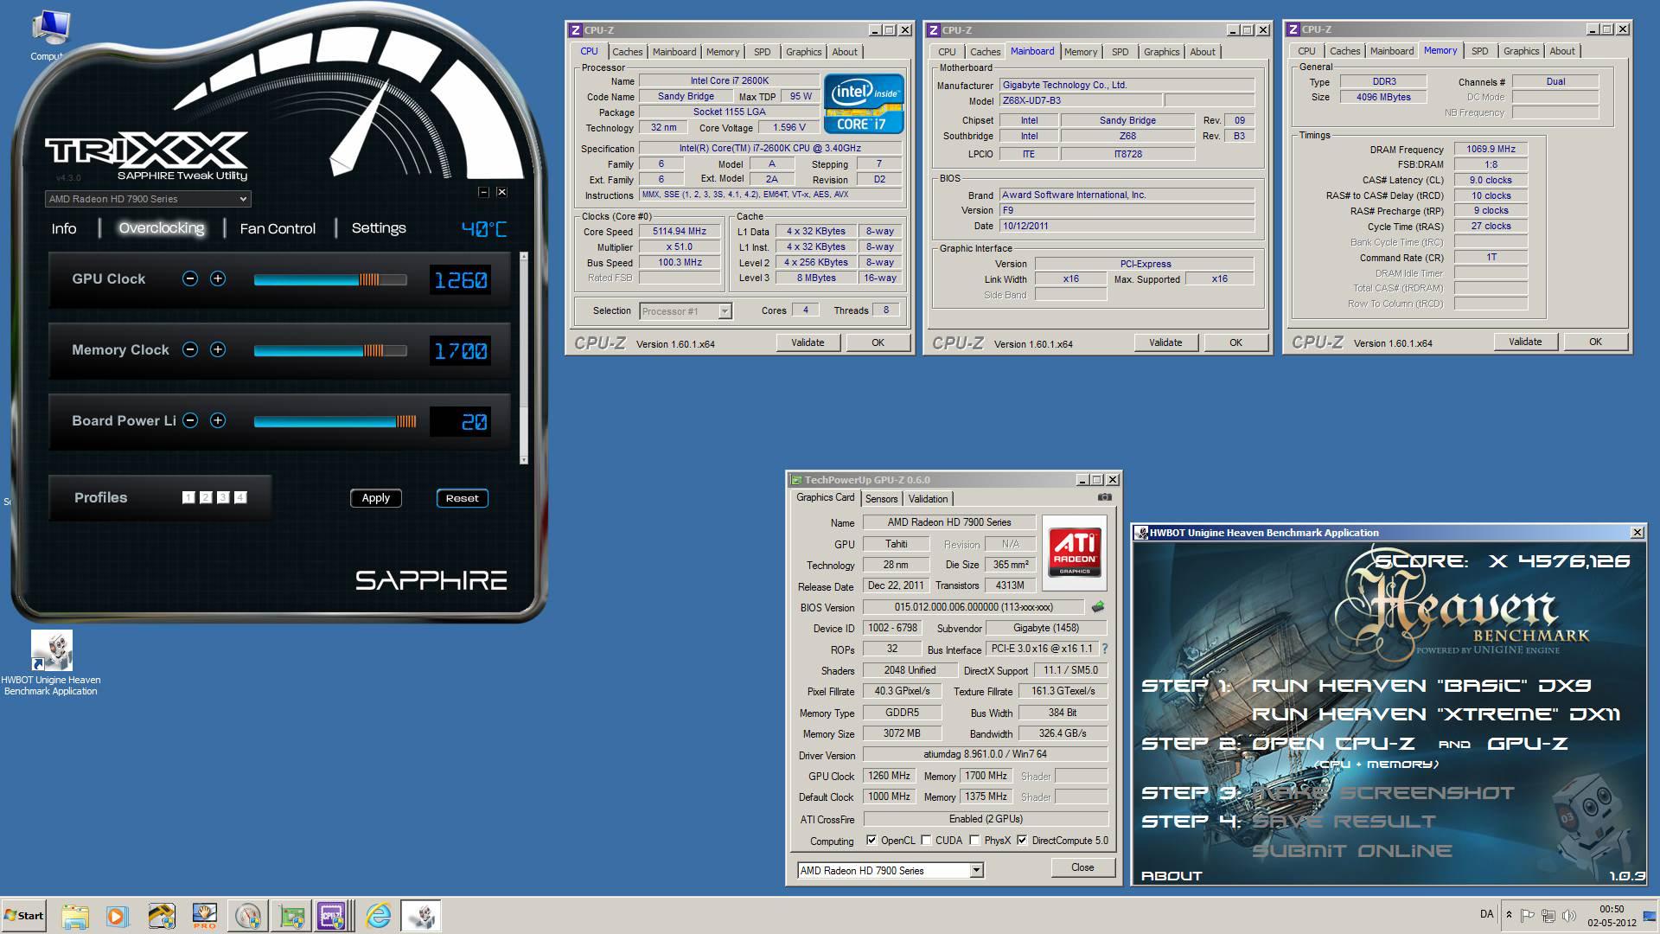The height and width of the screenshot is (934, 1660).
Task: Click the Bus Interface question mark help
Action: click(x=1104, y=649)
